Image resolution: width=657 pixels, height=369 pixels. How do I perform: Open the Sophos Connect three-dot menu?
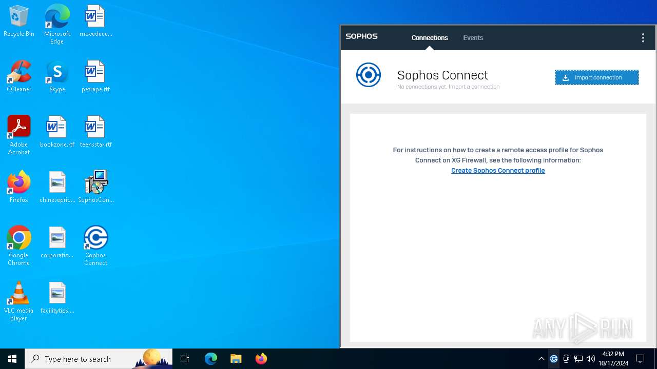pos(643,38)
